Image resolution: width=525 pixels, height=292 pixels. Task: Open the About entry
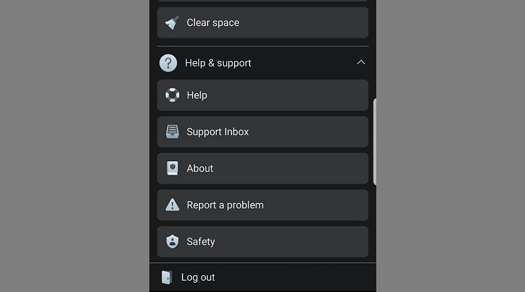click(x=263, y=168)
